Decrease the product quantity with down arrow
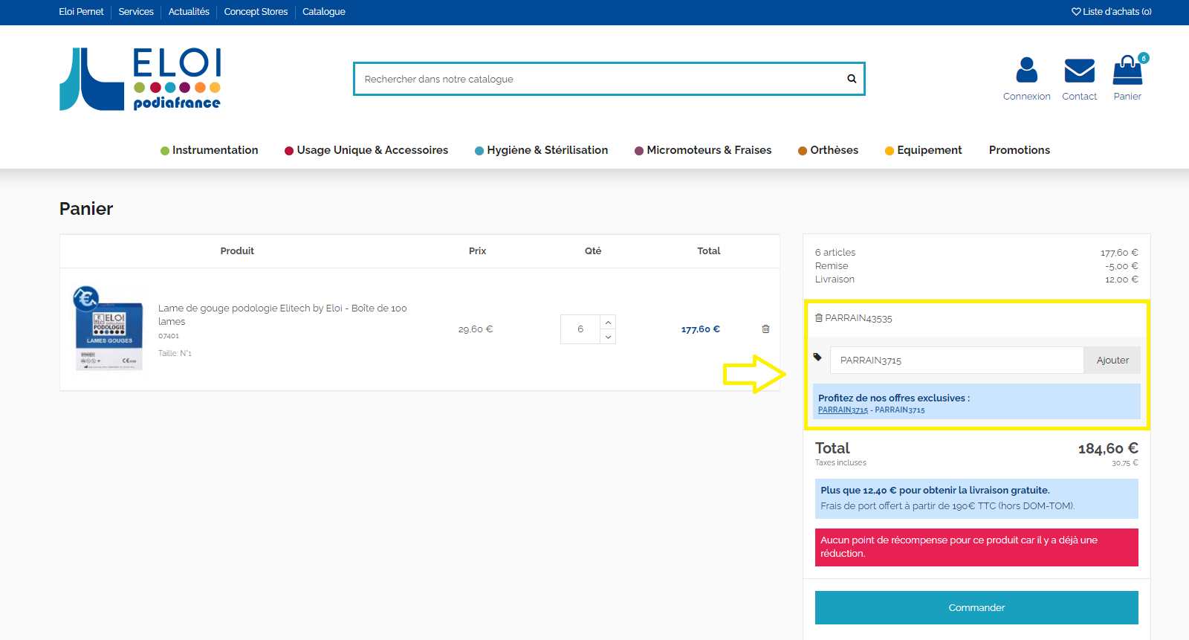The image size is (1189, 640). 608,337
